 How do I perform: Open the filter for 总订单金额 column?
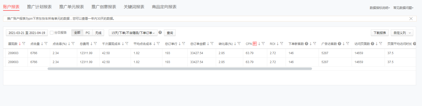[x=212, y=44]
